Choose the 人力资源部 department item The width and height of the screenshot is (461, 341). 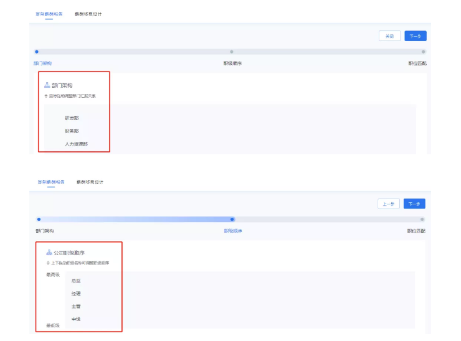click(76, 144)
